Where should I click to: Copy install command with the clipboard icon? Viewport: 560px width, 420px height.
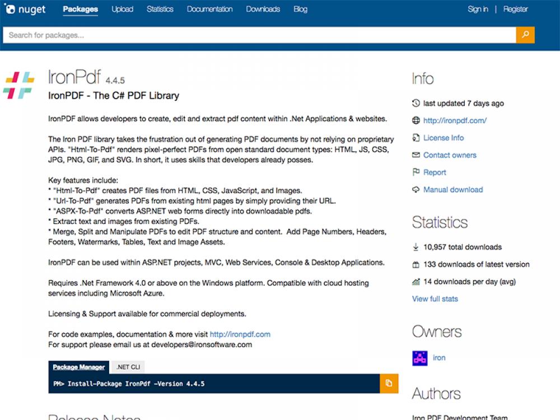(389, 383)
